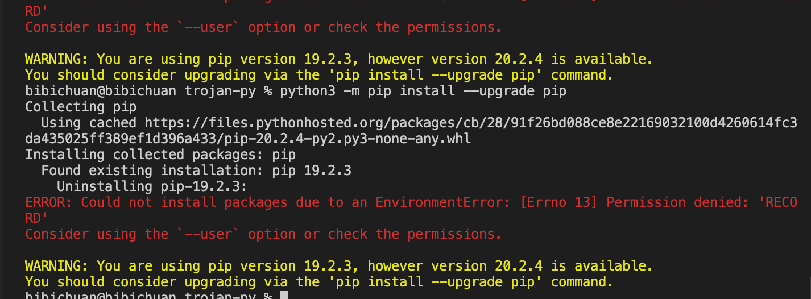
Task: Click the red "ERROR:" word starting the error line
Action: (x=49, y=202)
